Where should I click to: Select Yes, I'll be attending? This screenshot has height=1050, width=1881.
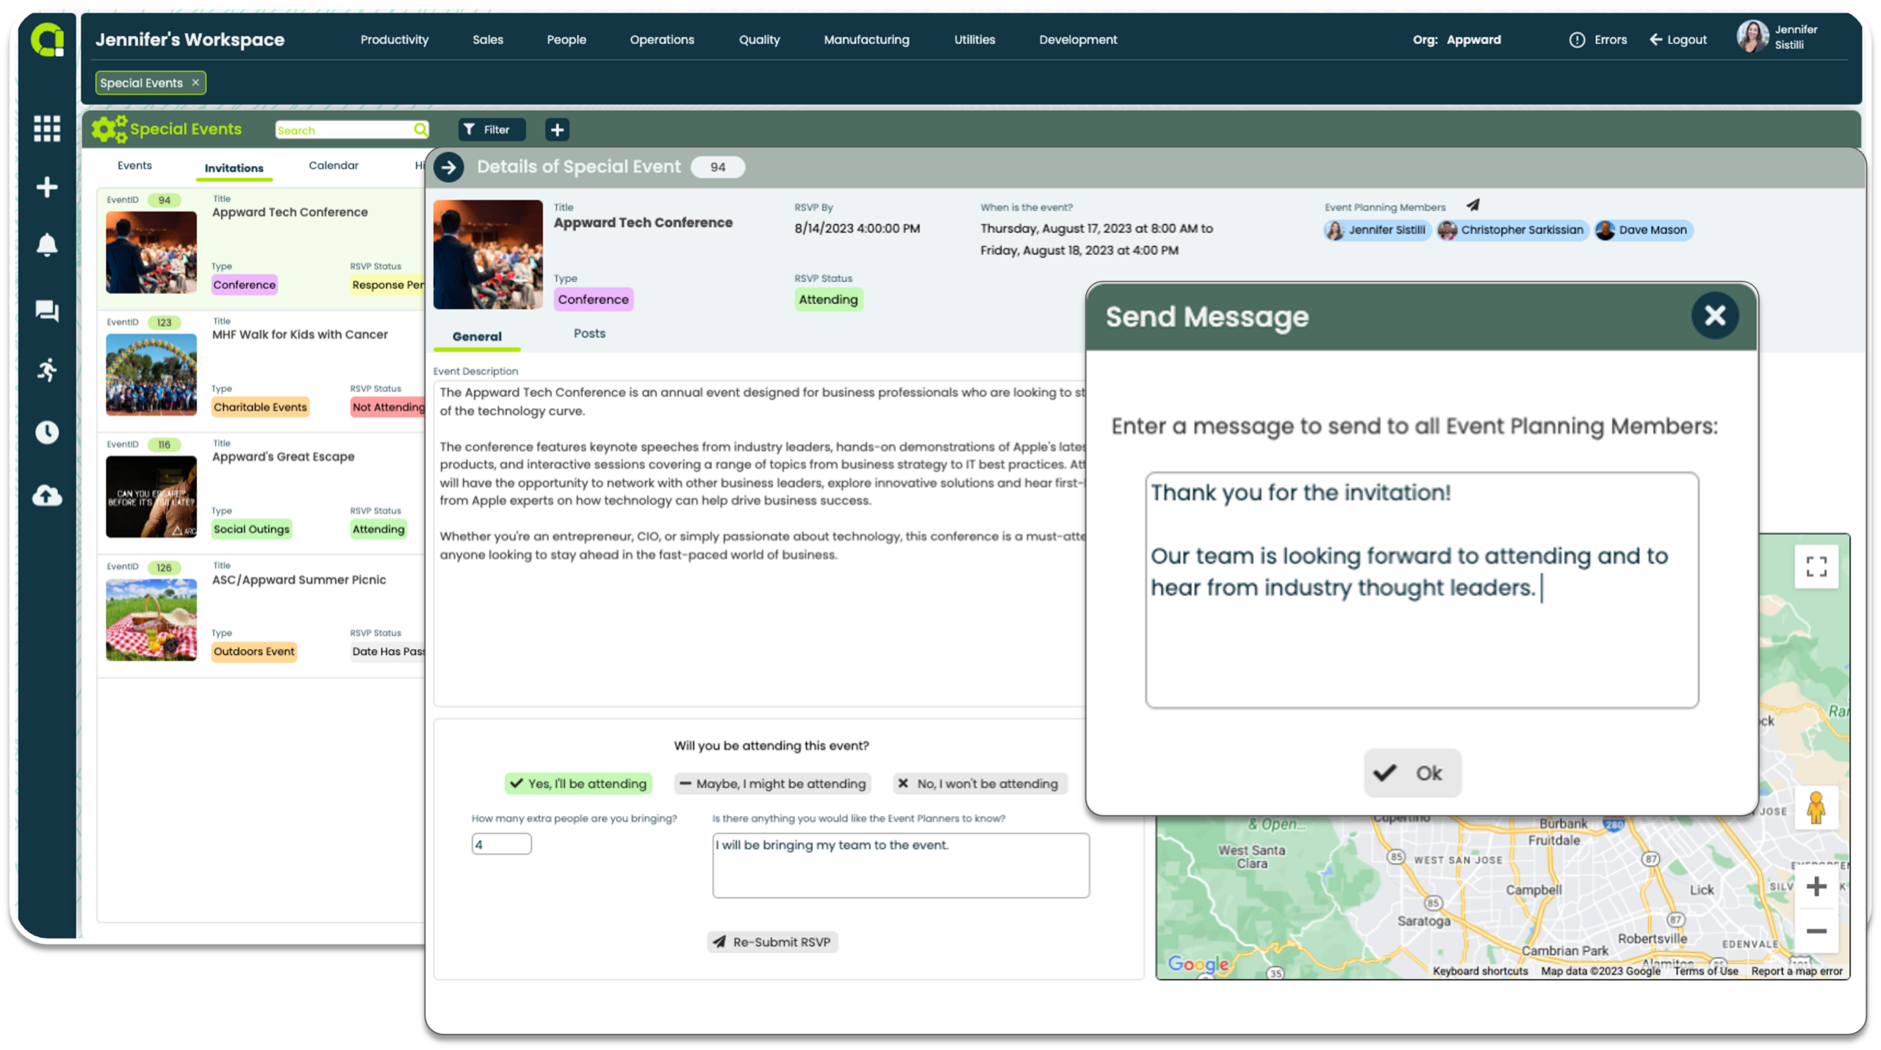click(x=578, y=783)
